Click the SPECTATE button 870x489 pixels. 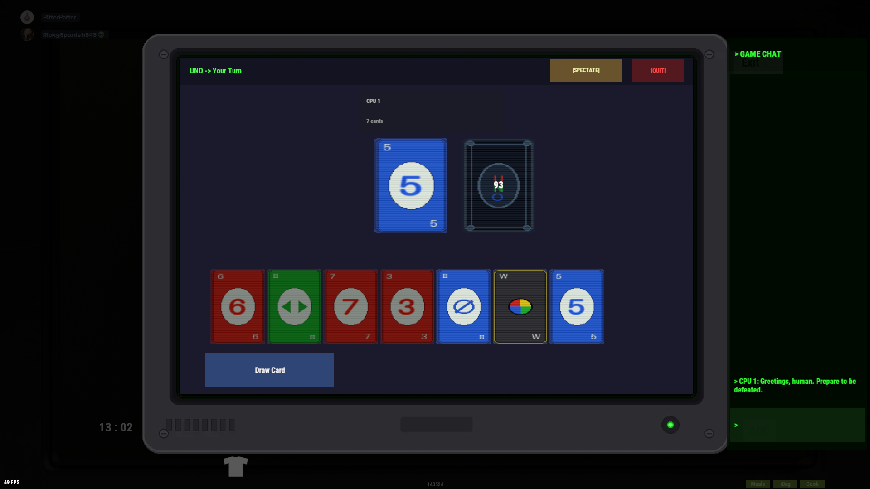click(586, 70)
